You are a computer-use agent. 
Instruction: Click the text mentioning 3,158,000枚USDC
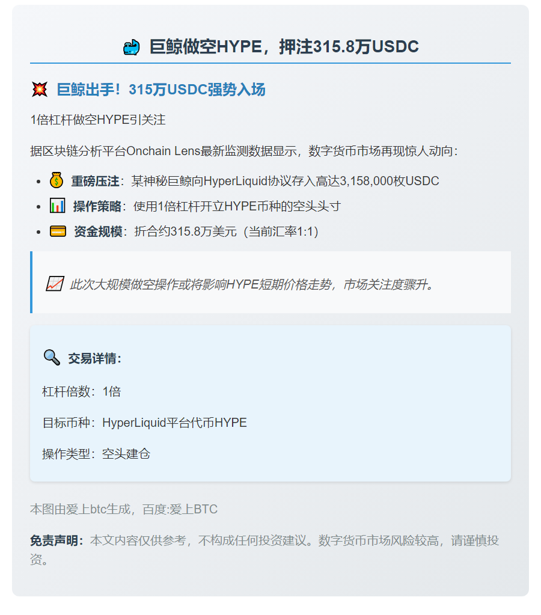[x=285, y=181]
